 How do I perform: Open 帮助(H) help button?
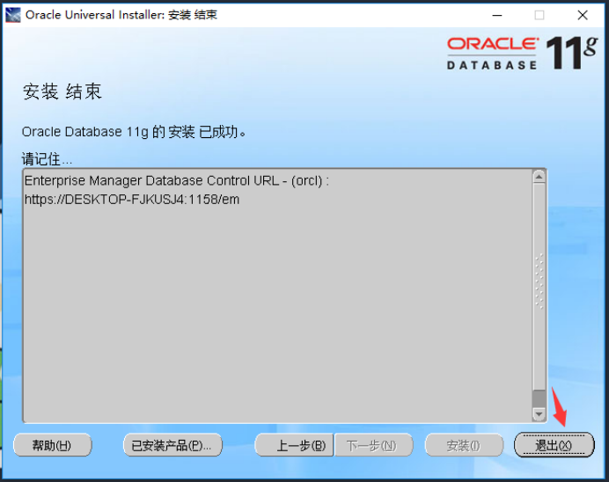(x=53, y=445)
